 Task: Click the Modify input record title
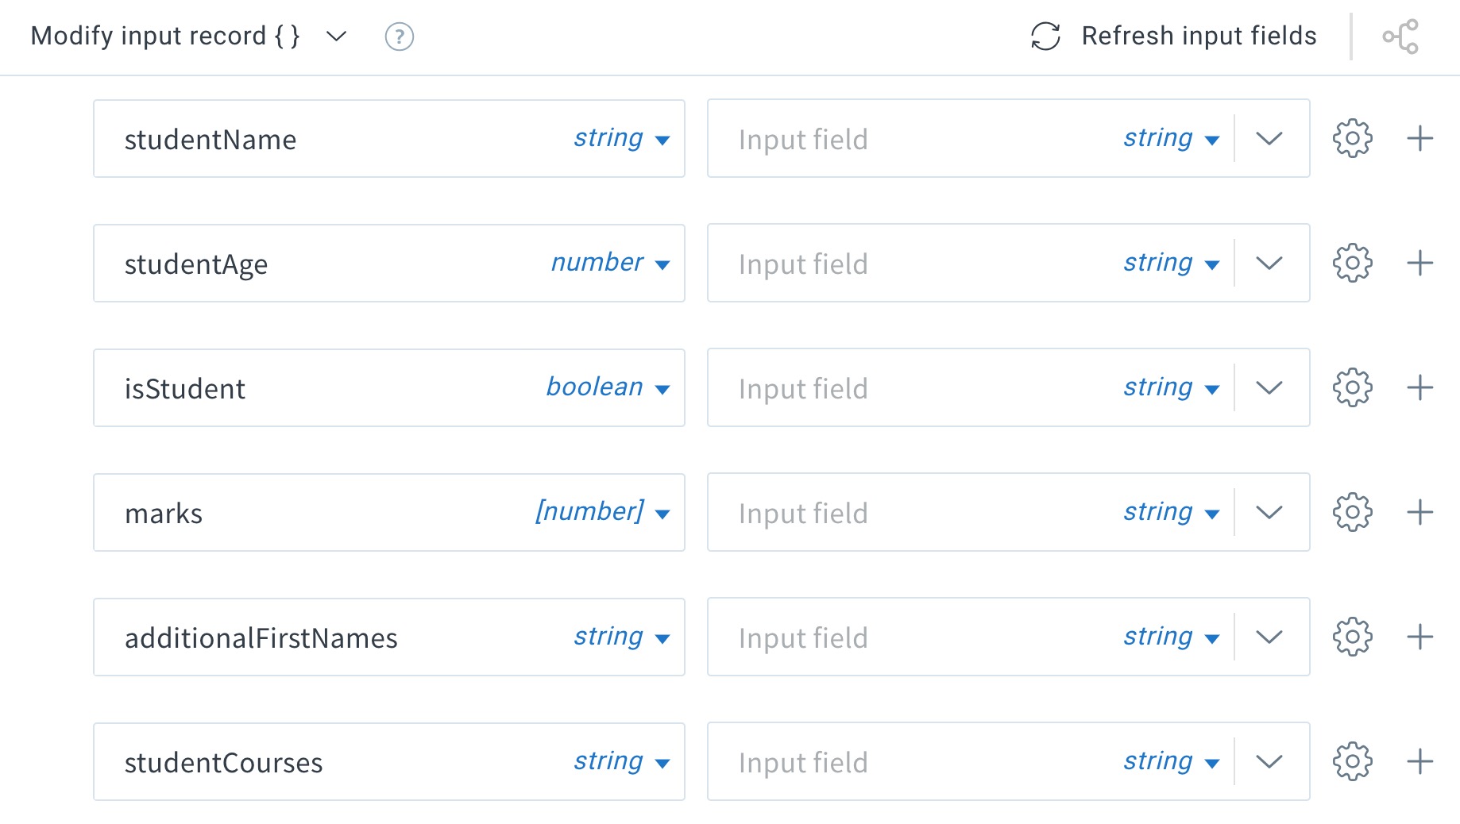click(x=165, y=37)
